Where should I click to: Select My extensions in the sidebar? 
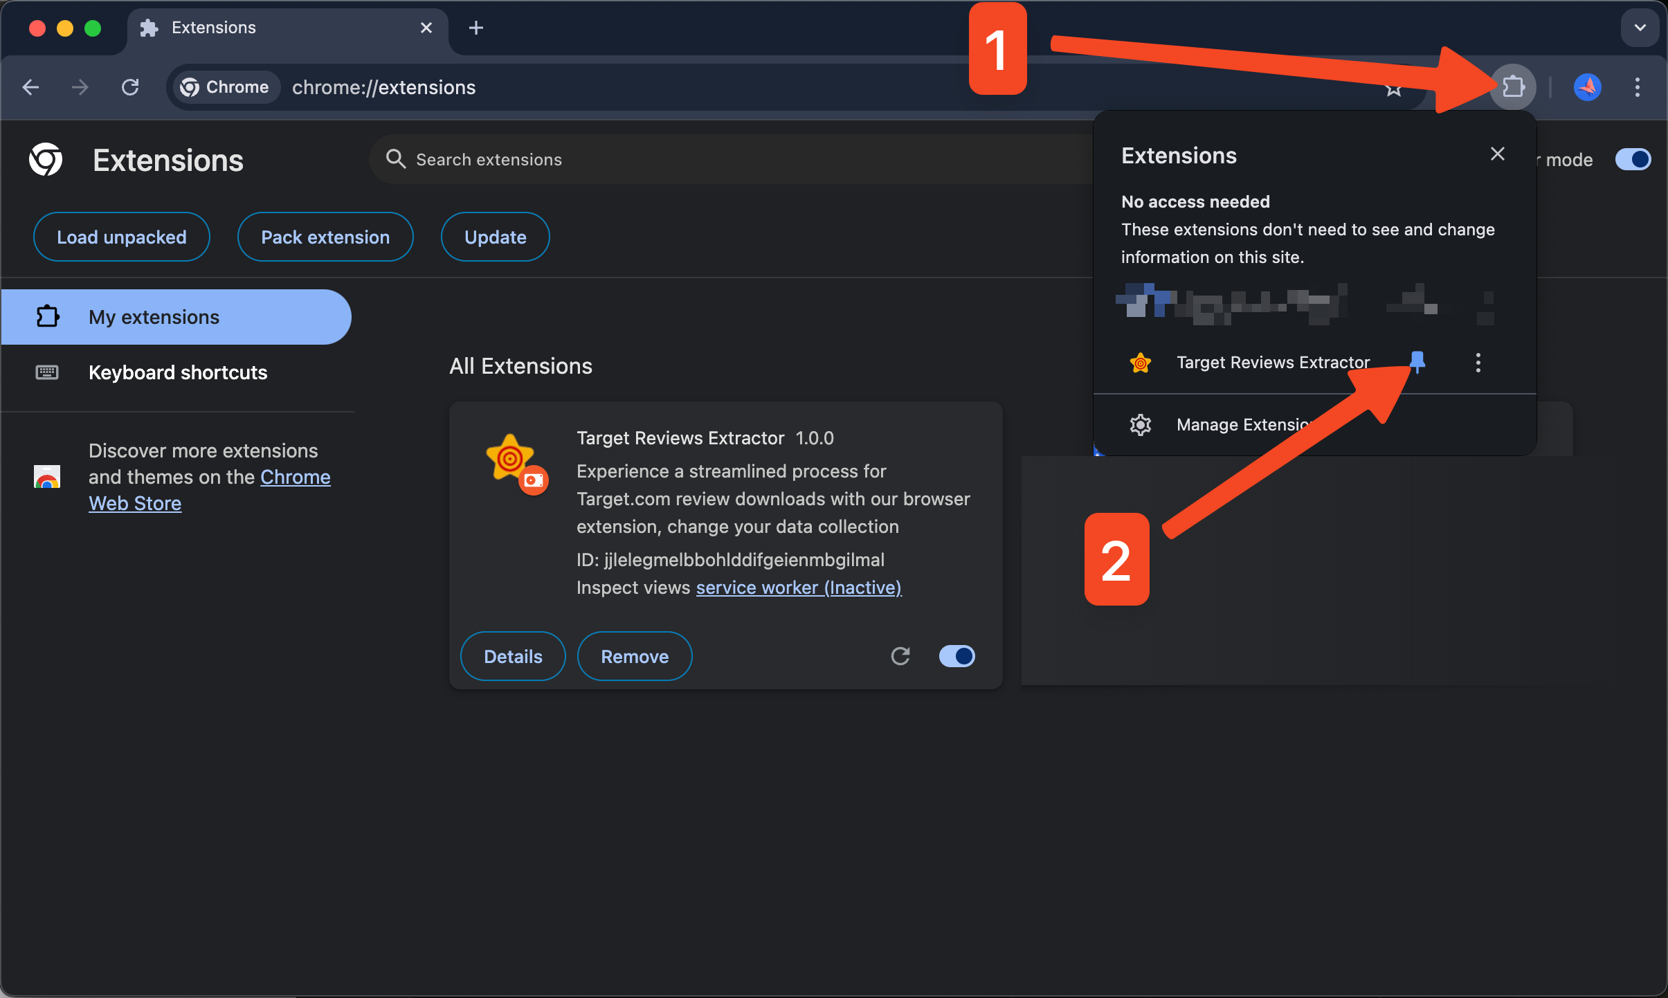[176, 317]
